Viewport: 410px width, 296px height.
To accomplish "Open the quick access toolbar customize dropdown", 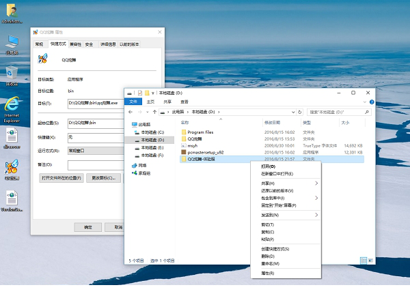I will [153, 93].
